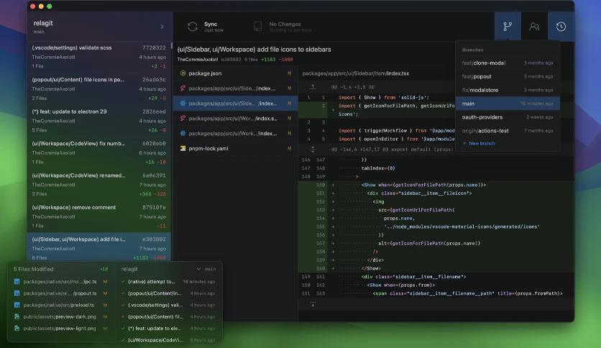Click the checkmark beside (native) attempt to…

pos(123,281)
